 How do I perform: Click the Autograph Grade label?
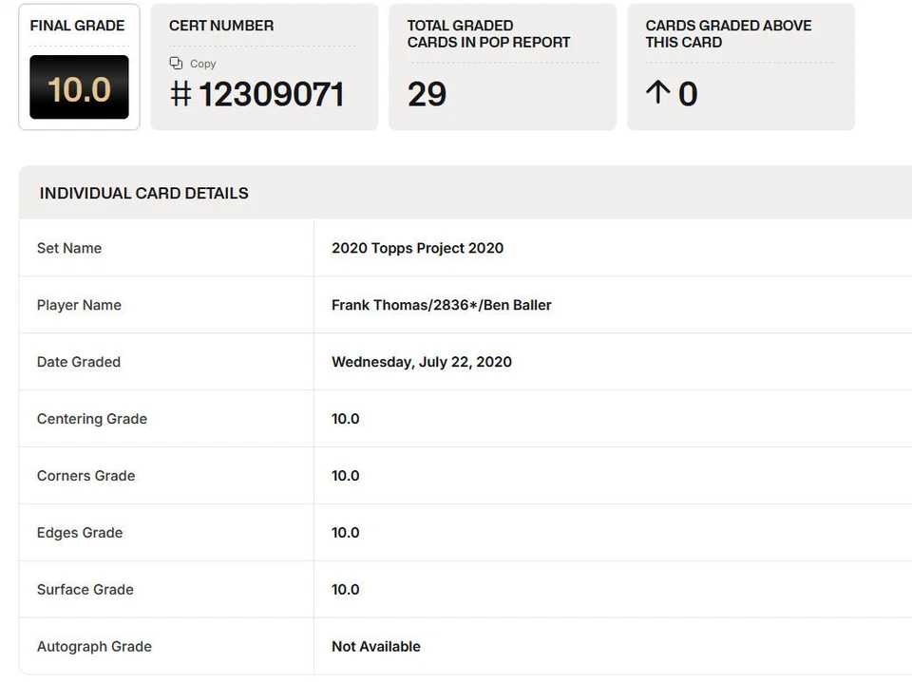pyautogui.click(x=94, y=647)
